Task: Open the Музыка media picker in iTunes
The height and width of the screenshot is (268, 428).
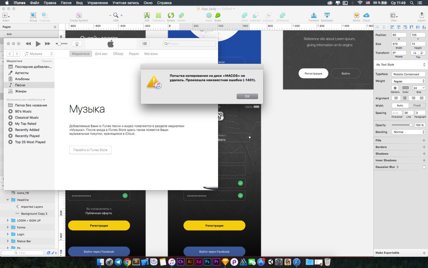Action: [38, 54]
